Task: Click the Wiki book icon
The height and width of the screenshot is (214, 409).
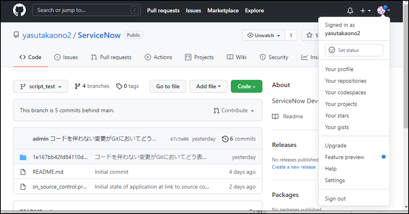Action: pos(230,57)
